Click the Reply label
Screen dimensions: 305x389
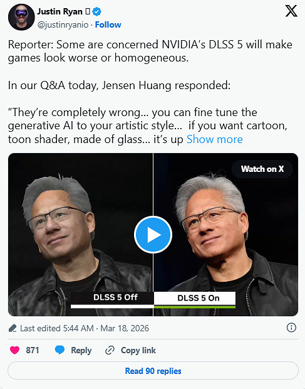pos(81,350)
